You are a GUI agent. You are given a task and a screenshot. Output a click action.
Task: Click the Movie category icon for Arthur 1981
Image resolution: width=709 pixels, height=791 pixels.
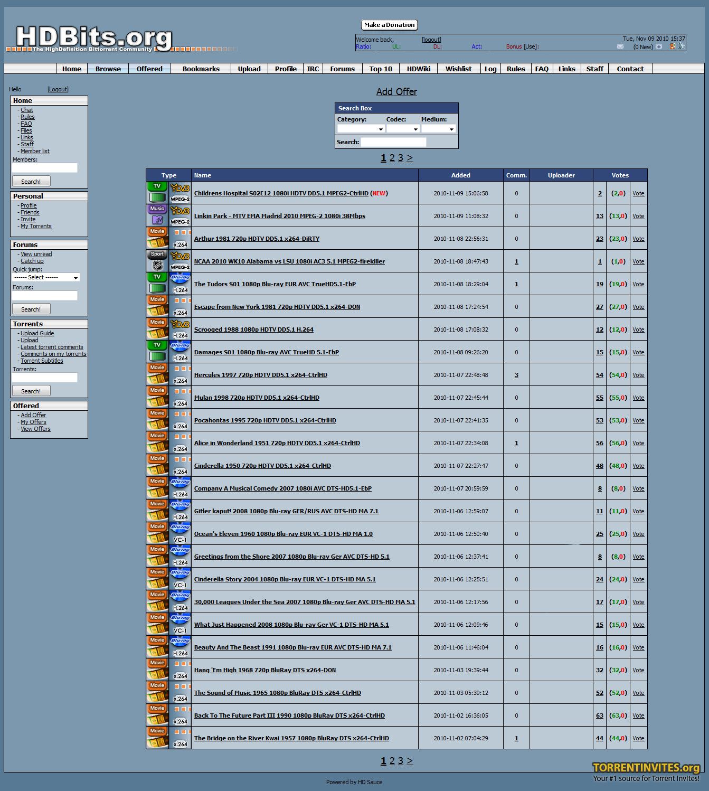pyautogui.click(x=157, y=238)
